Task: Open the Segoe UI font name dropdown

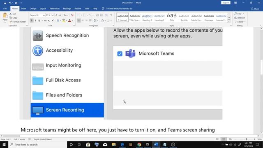Action: [x=44, y=15]
